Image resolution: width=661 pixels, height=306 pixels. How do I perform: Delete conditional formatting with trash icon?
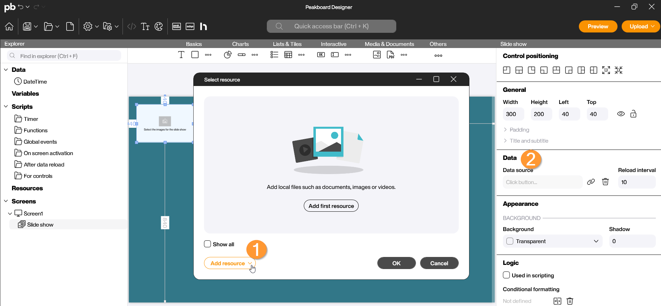(x=570, y=301)
